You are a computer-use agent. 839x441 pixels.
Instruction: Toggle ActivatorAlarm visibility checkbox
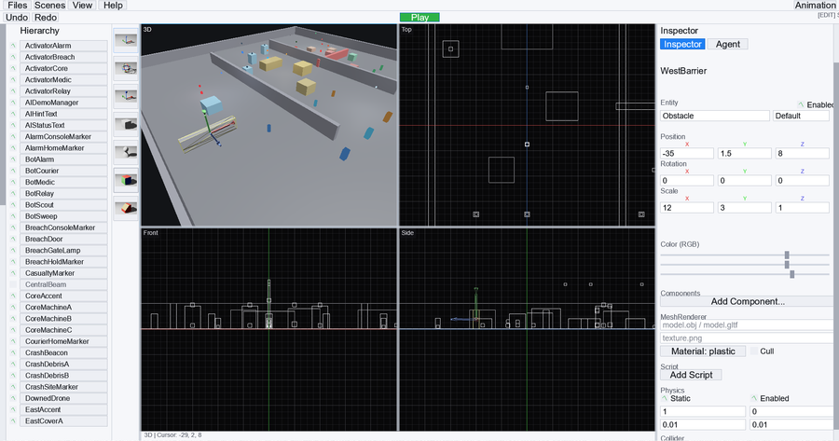pos(13,46)
